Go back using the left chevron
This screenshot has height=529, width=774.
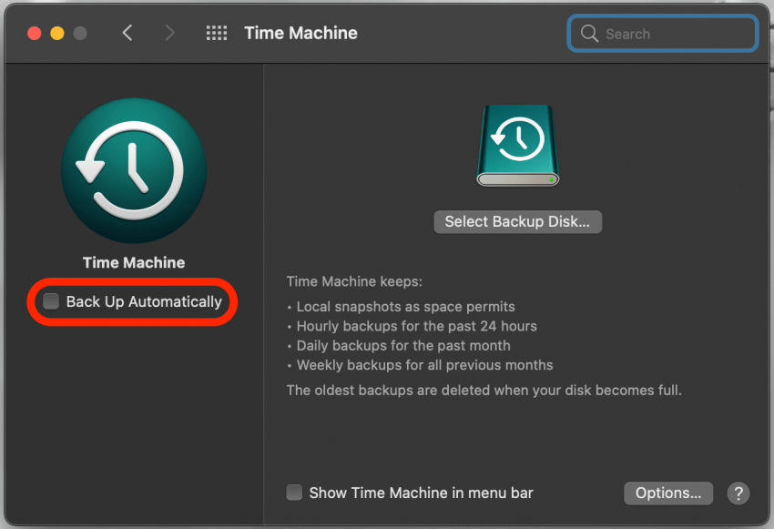(x=127, y=34)
